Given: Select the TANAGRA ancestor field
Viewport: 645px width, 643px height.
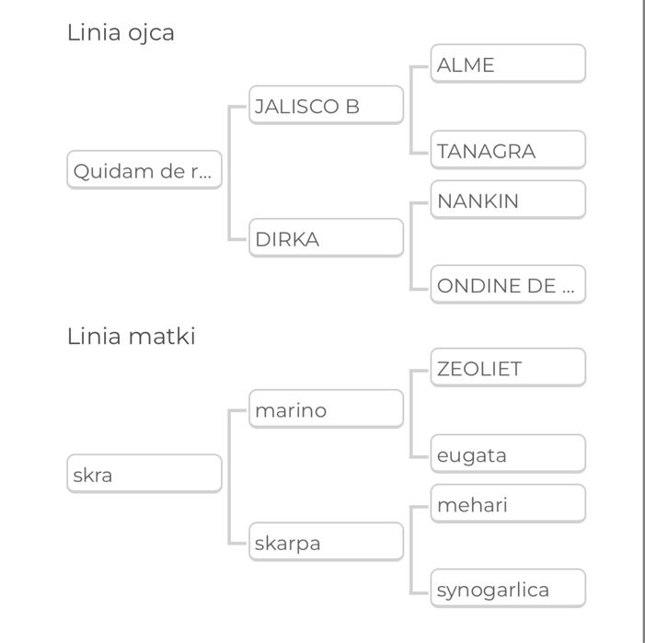Looking at the screenshot, I should click(508, 151).
